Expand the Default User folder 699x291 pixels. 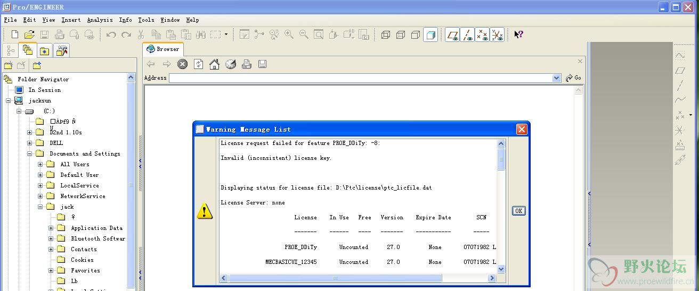tap(40, 175)
